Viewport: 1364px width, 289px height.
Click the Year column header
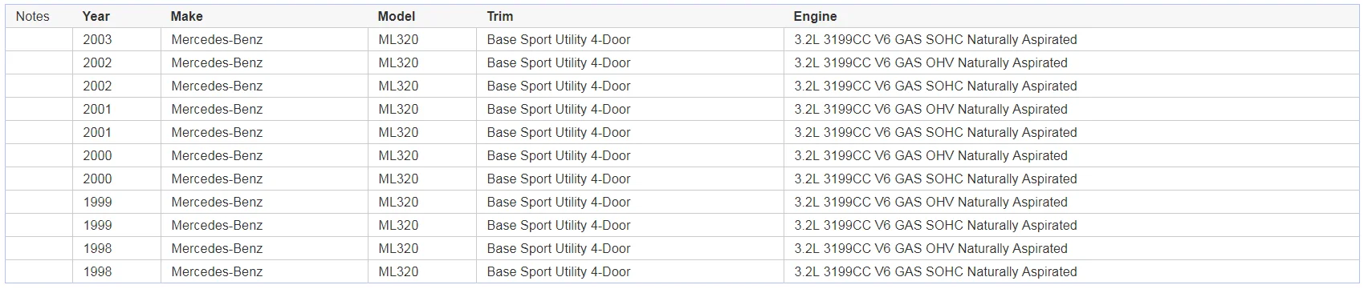pos(96,16)
